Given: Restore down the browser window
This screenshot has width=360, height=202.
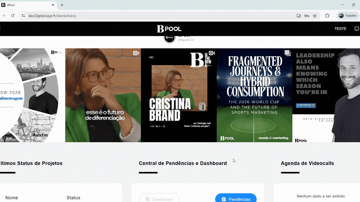Looking at the screenshot, I should pyautogui.click(x=353, y=5).
